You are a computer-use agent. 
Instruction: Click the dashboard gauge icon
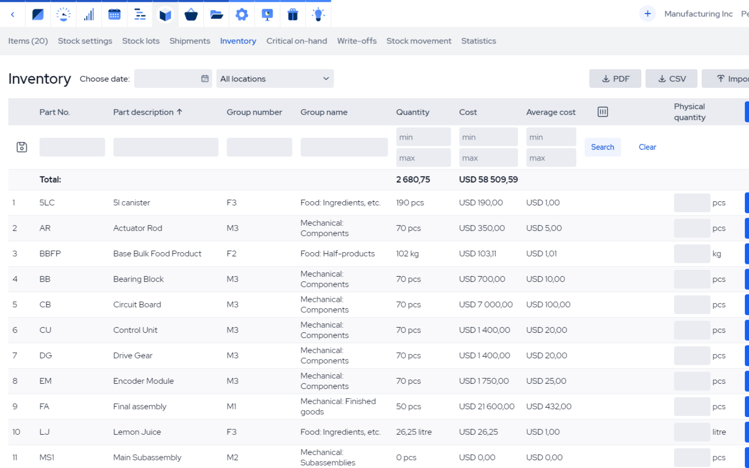click(63, 14)
